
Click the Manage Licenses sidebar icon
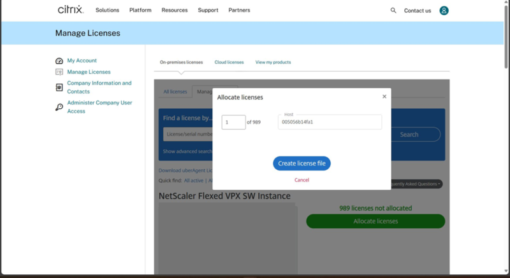59,72
